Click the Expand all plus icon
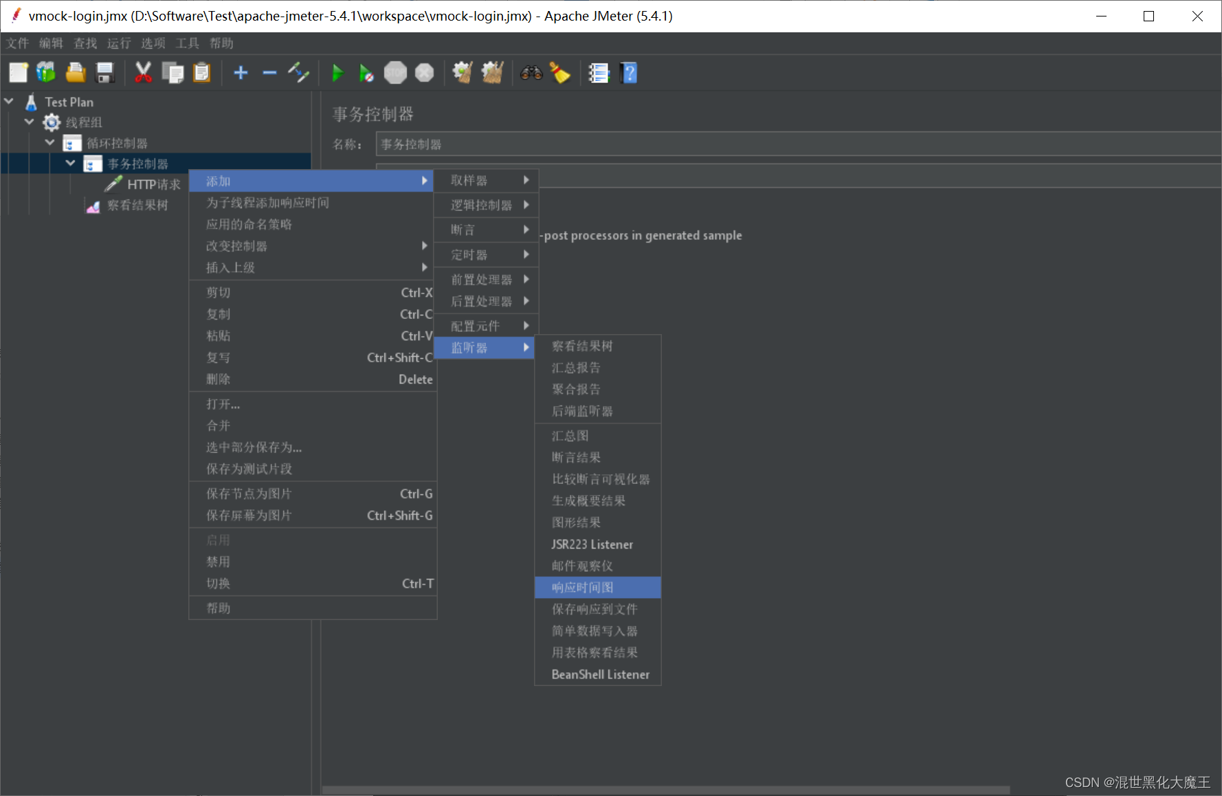Screen dimensions: 1222x796 coord(241,72)
